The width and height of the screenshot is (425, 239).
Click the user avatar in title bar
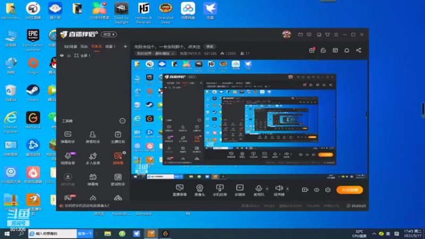tap(286, 35)
